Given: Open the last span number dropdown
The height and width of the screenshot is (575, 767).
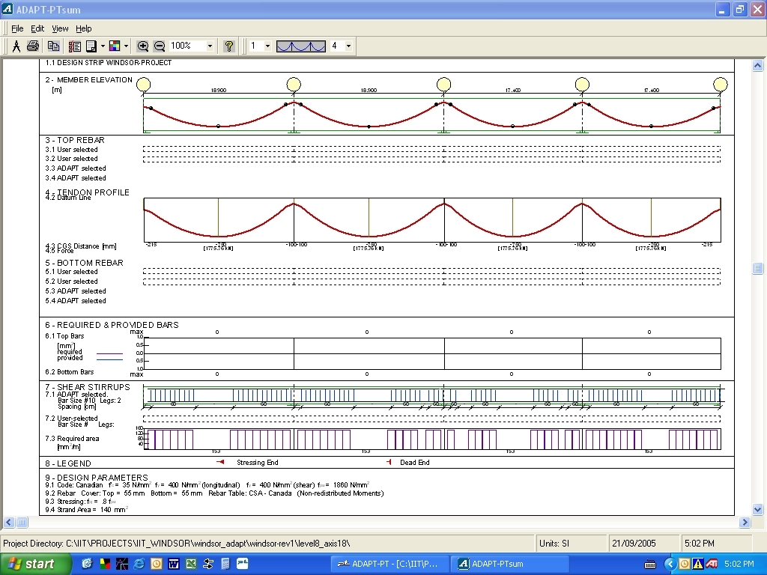Looking at the screenshot, I should pos(348,46).
